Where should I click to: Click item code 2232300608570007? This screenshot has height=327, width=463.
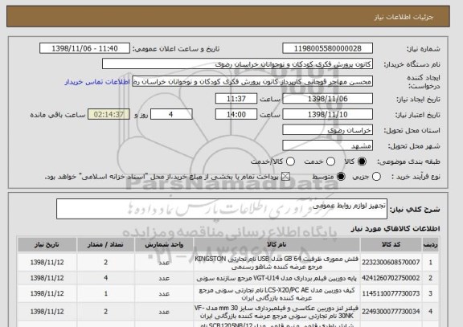[391, 263]
